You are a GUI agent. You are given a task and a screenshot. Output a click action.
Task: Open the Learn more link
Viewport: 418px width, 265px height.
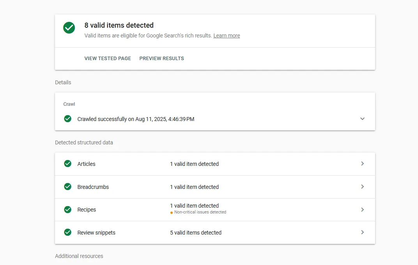tap(227, 36)
